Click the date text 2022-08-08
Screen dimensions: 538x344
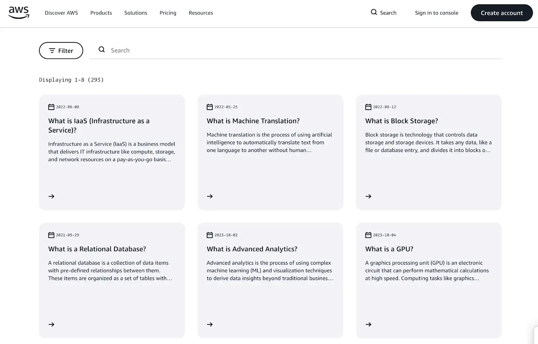pyautogui.click(x=68, y=107)
